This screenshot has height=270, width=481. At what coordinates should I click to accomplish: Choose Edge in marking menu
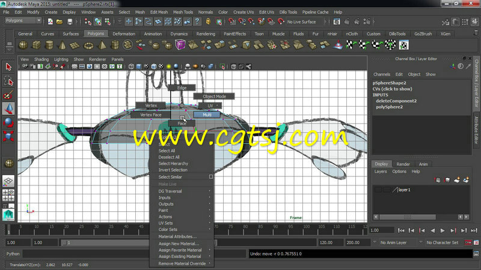pos(182,88)
